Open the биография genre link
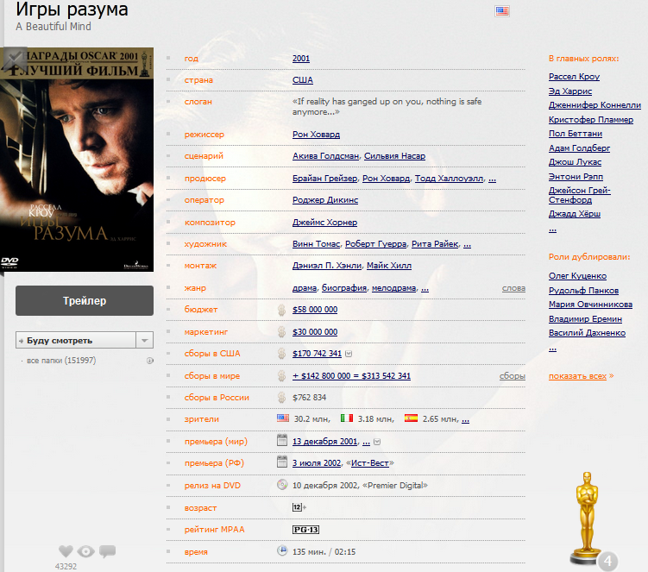This screenshot has width=648, height=572. click(344, 287)
